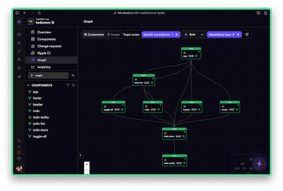Open the Overview menu item
Viewport: 283px width, 191px height.
tap(51, 32)
